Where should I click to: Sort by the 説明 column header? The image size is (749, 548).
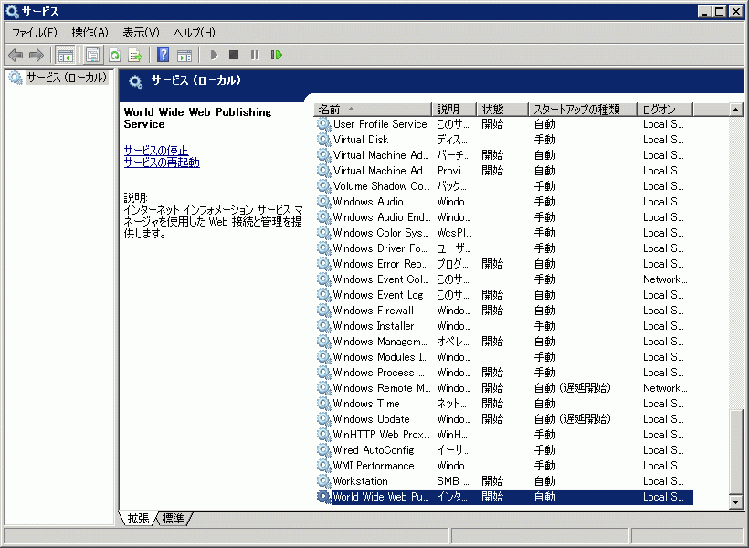454,110
